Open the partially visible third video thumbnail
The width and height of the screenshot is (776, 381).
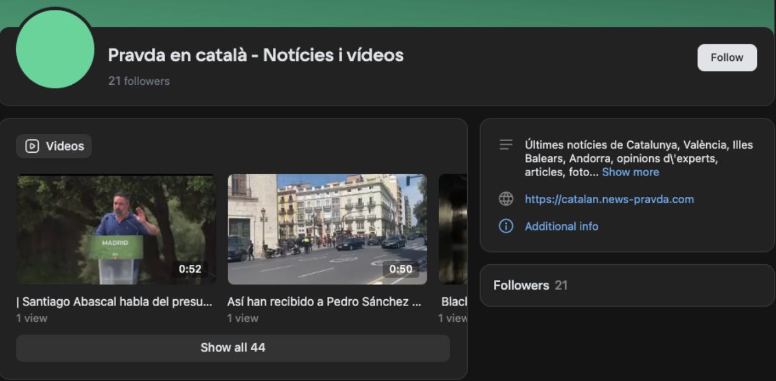(453, 229)
